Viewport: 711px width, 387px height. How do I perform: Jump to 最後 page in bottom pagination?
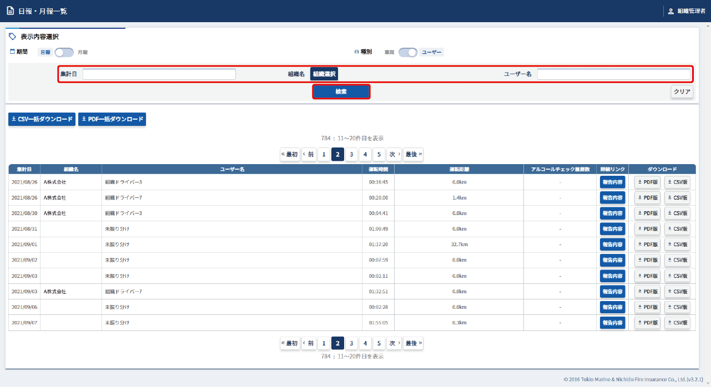point(413,343)
